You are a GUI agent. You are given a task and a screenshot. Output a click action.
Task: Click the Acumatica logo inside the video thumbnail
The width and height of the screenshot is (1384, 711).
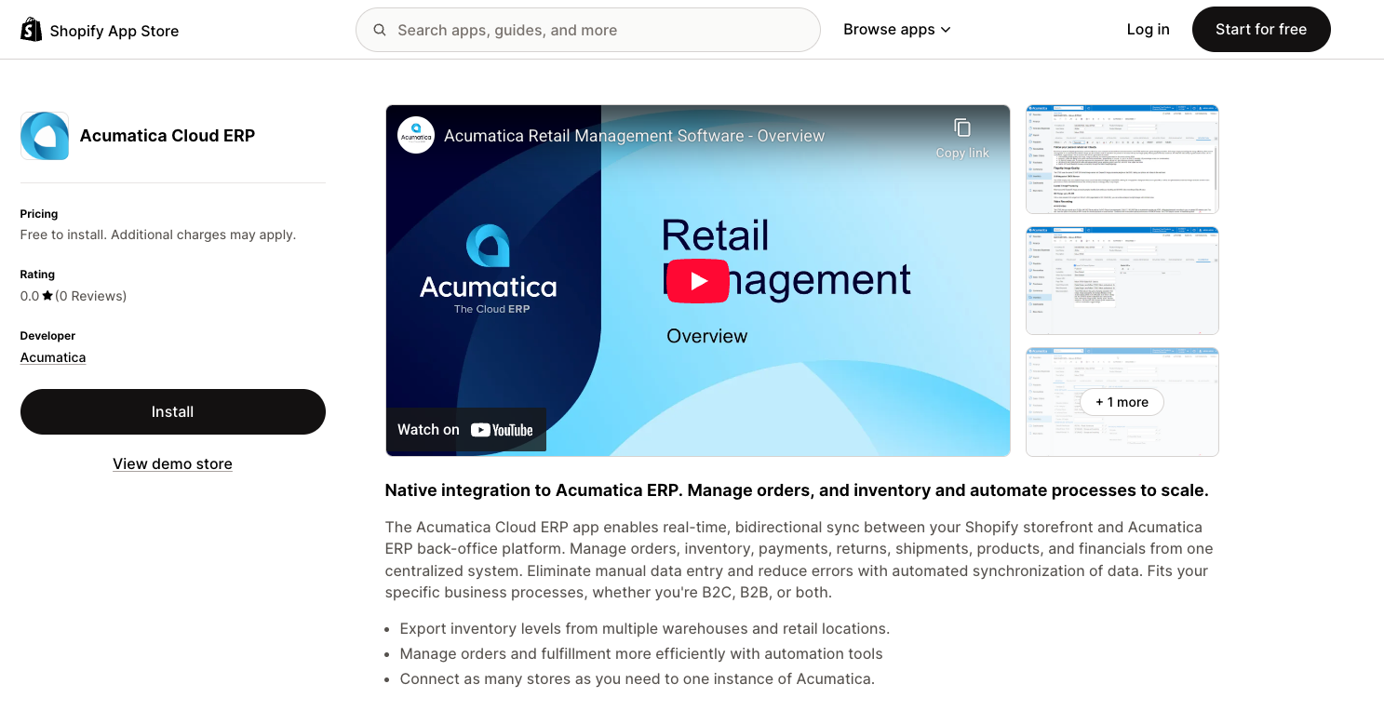click(x=415, y=135)
